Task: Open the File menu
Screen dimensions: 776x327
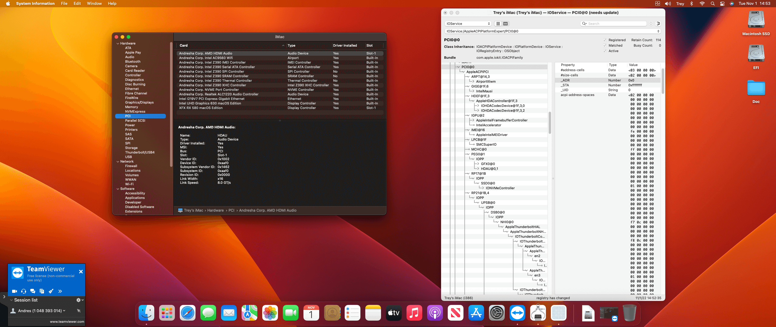Action: pyautogui.click(x=64, y=4)
